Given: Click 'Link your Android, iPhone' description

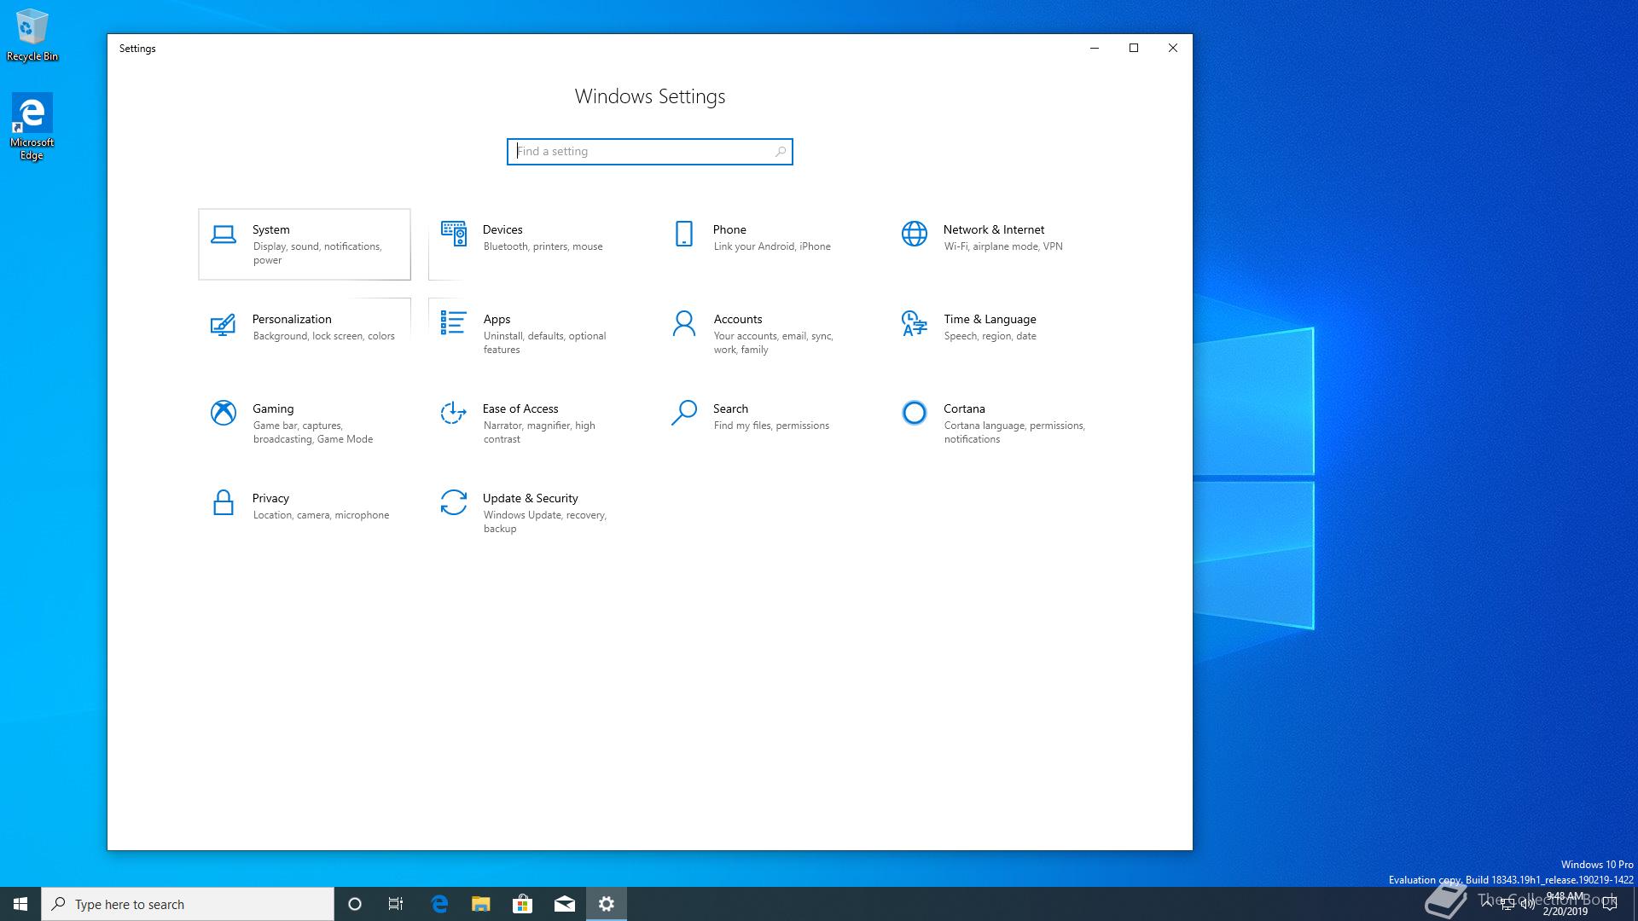Looking at the screenshot, I should pos(772,246).
